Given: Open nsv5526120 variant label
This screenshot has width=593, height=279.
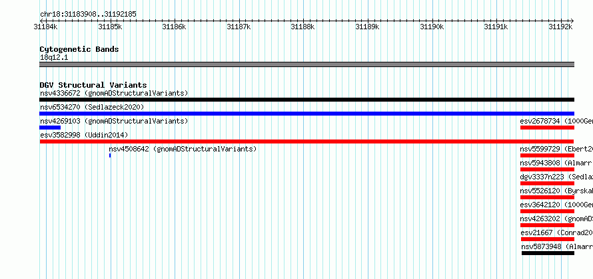Looking at the screenshot, I should pos(556,191).
